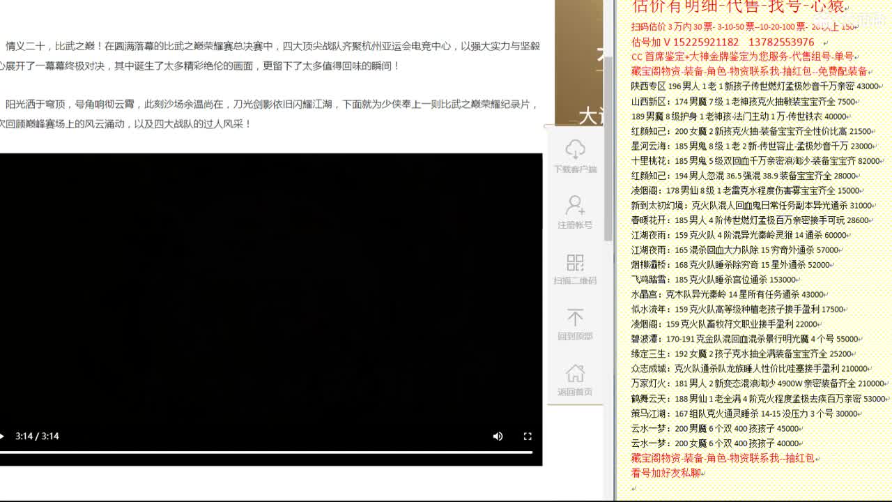Click the 估号加V 15225921182 contact line
This screenshot has width=892, height=502.
click(x=723, y=42)
